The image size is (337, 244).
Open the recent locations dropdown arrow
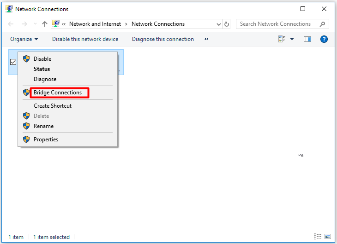(35, 24)
